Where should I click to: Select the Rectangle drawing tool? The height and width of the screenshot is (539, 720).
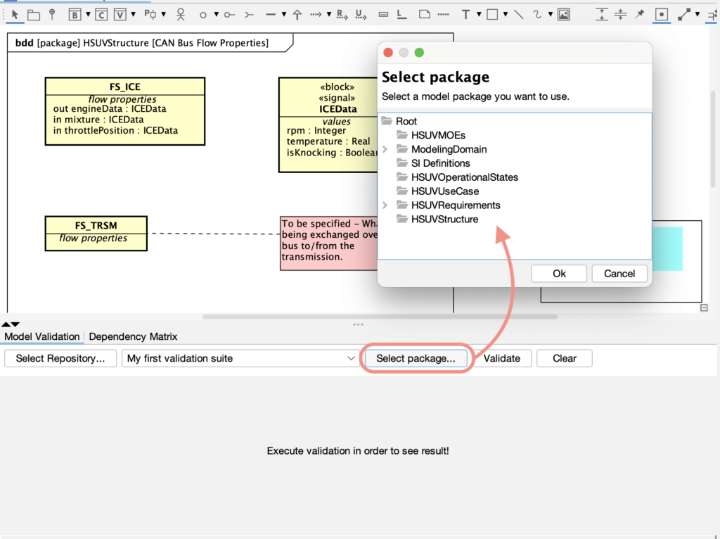(x=492, y=14)
